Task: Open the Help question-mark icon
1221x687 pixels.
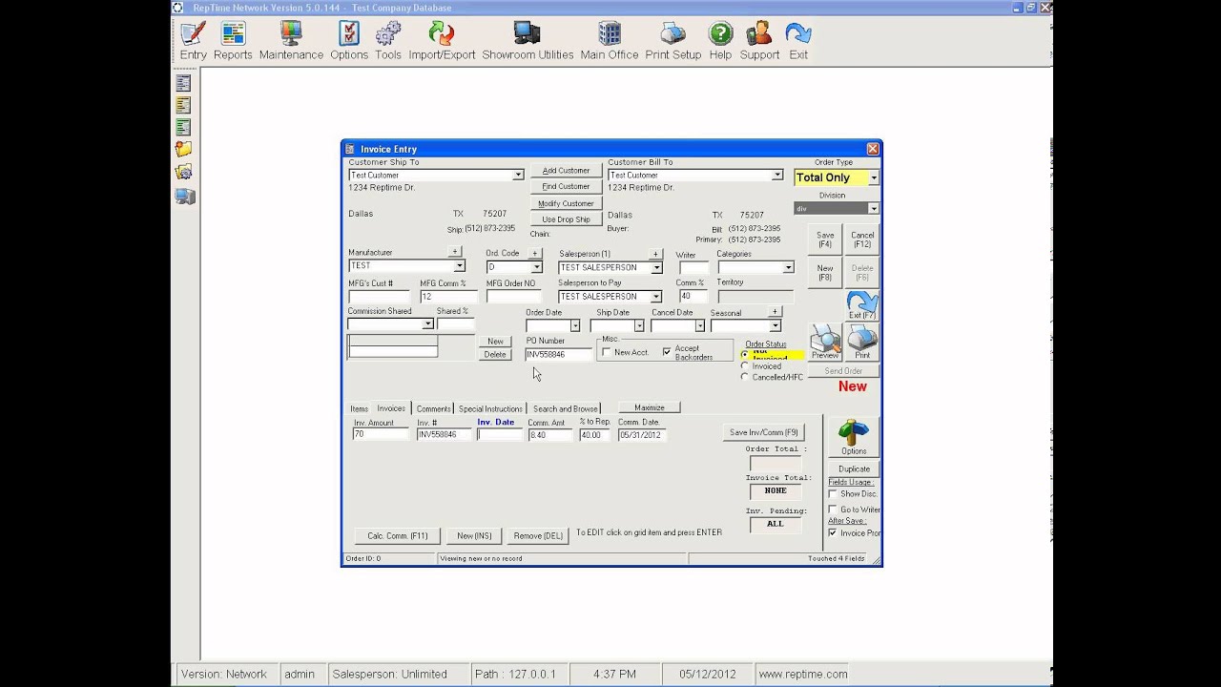Action: click(x=720, y=41)
